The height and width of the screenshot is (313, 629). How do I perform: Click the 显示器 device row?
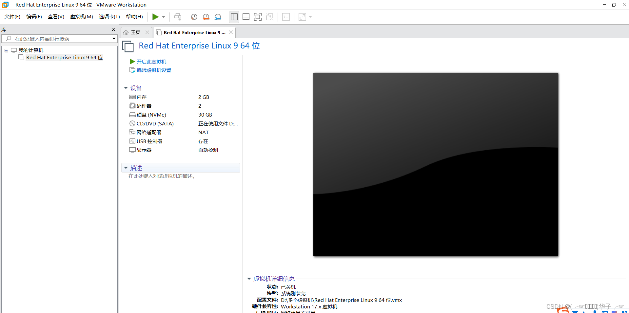click(184, 150)
